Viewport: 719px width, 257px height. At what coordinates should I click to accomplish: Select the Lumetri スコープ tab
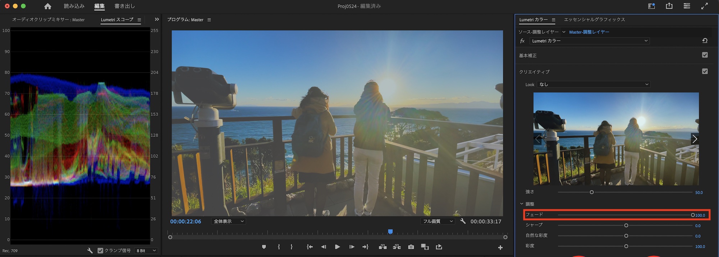[x=117, y=20]
